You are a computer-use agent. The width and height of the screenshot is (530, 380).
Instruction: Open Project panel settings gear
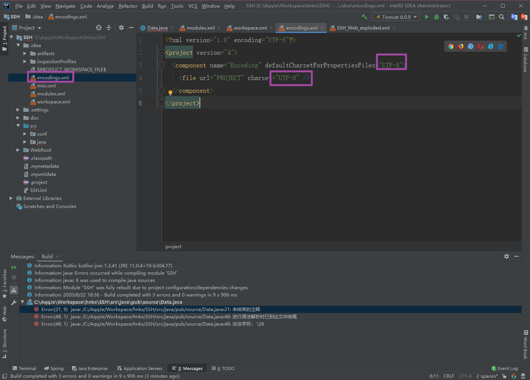[x=121, y=28]
